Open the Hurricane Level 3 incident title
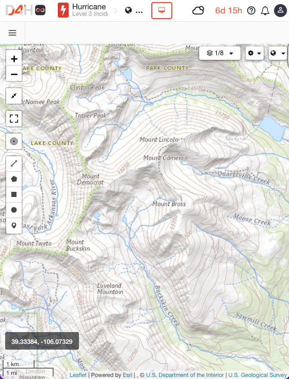The image size is (289, 379). [90, 10]
